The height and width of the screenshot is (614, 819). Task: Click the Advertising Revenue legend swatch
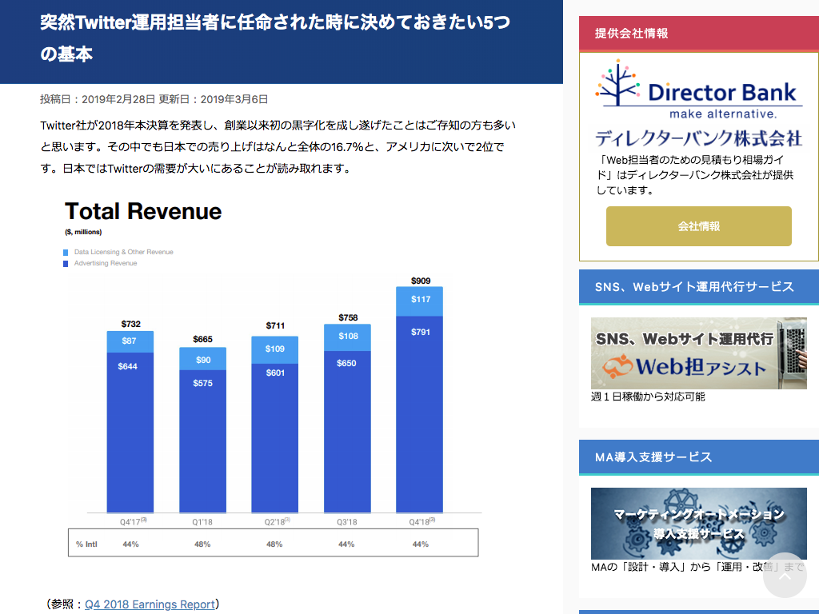[66, 264]
